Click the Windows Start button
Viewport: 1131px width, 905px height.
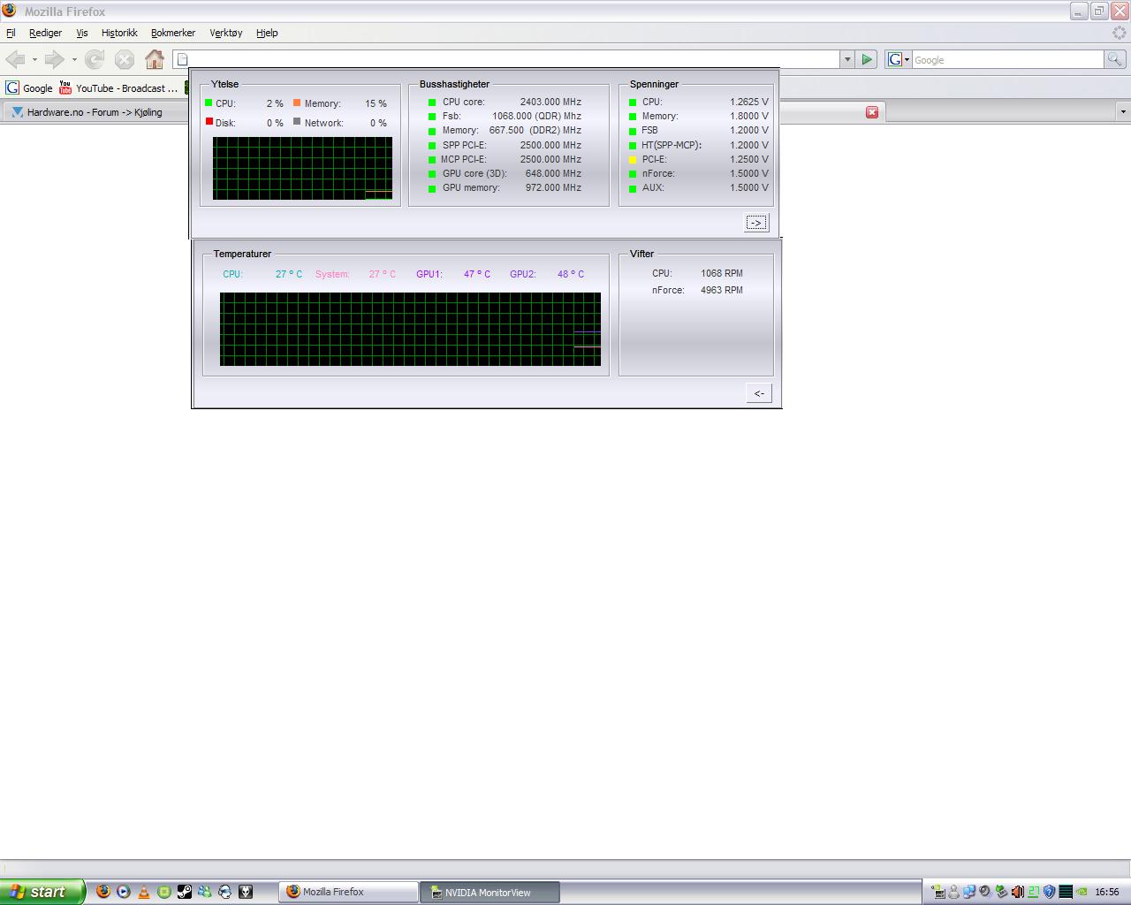[42, 892]
